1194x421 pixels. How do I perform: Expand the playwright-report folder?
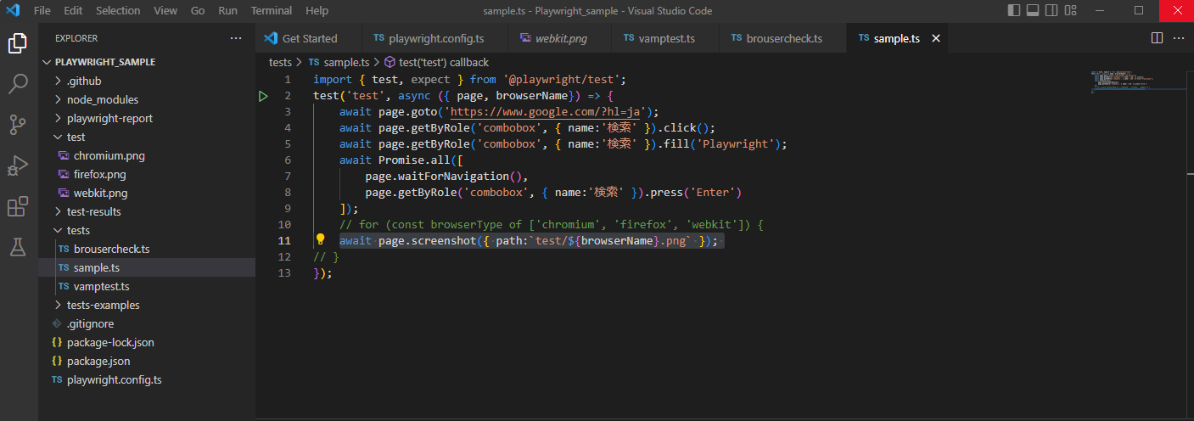109,118
